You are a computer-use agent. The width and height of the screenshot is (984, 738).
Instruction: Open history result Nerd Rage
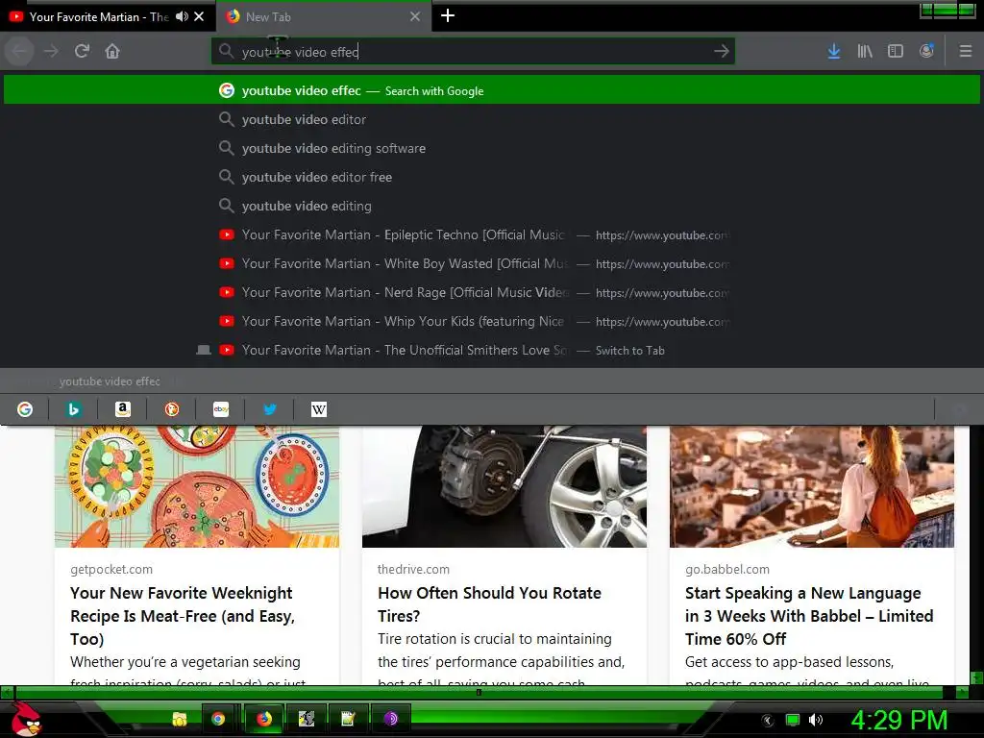(492, 292)
